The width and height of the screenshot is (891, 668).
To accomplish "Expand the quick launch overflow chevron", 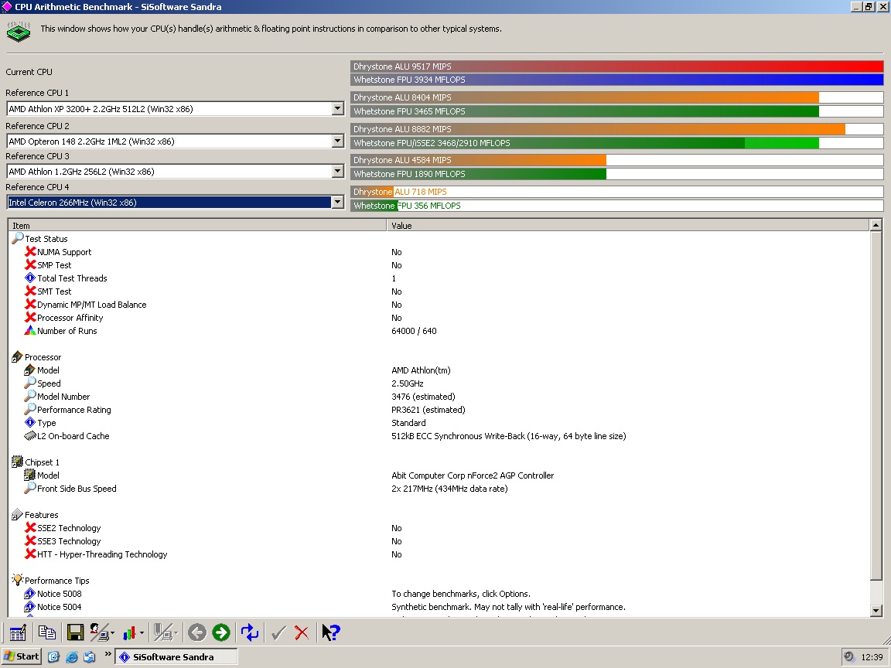I will click(x=108, y=654).
